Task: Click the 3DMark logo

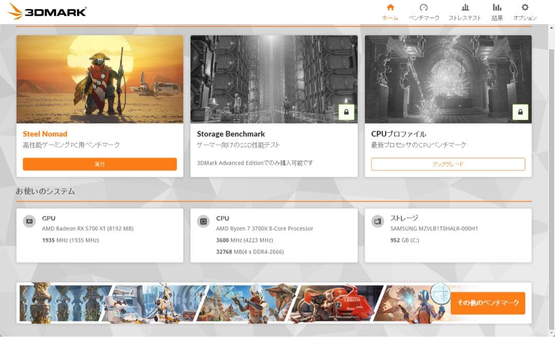Action: (47, 11)
